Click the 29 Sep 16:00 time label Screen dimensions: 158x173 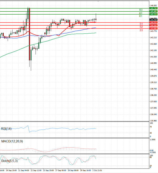pyautogui.click(x=86, y=170)
